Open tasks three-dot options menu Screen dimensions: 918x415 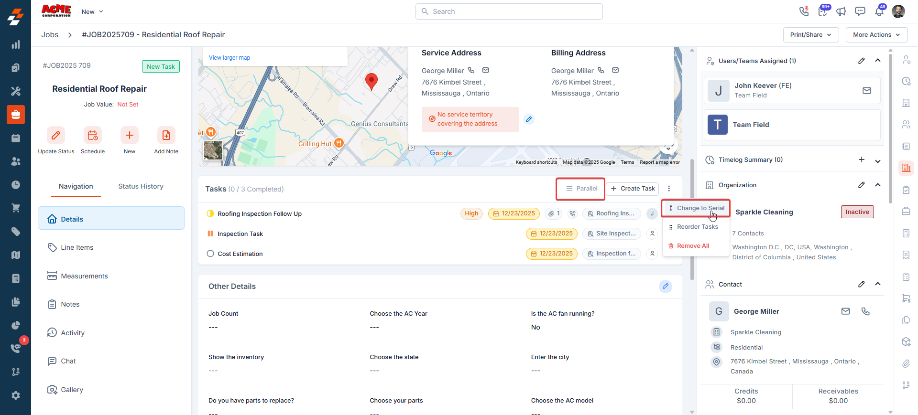point(669,189)
